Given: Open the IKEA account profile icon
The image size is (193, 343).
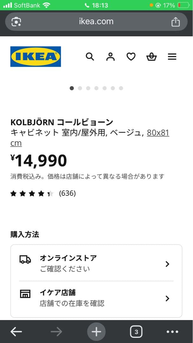Looking at the screenshot, I should click(110, 57).
